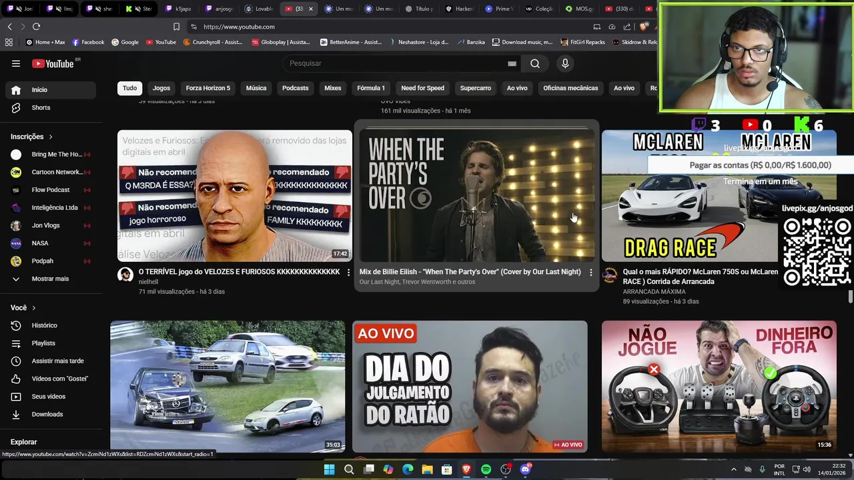Open Flow Podcast subscription
854x480 pixels.
[51, 190]
